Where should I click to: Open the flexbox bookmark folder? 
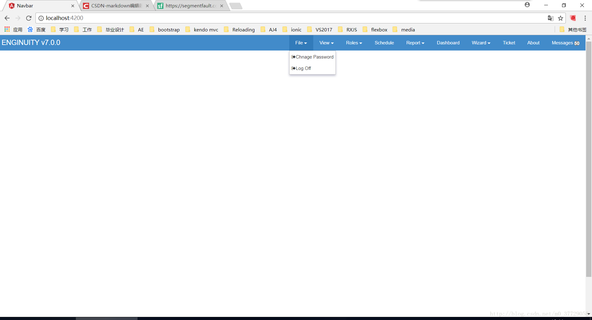pos(375,30)
